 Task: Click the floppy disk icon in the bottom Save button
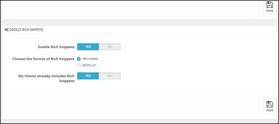[x=269, y=104]
